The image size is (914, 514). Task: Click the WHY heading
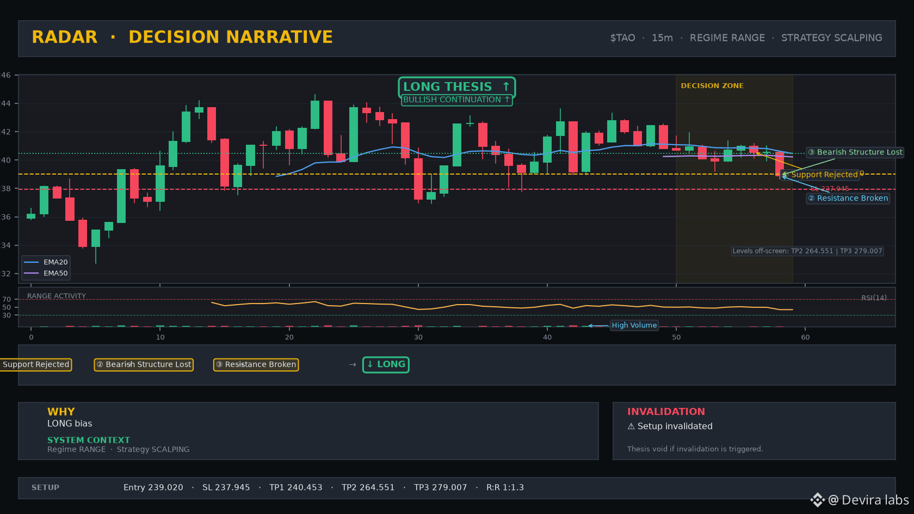61,412
